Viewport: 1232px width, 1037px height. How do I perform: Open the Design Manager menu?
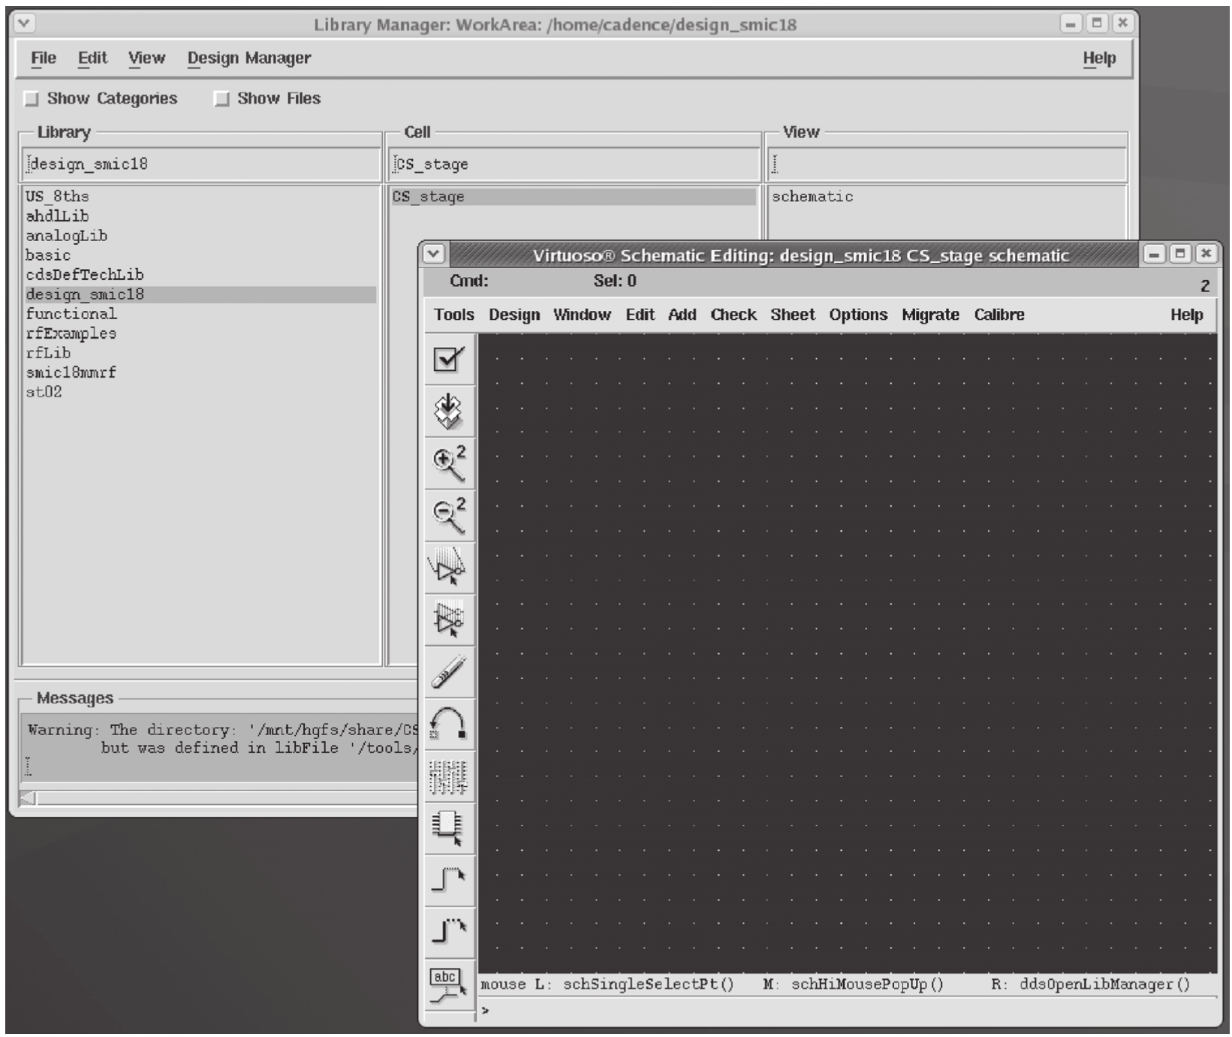(249, 58)
